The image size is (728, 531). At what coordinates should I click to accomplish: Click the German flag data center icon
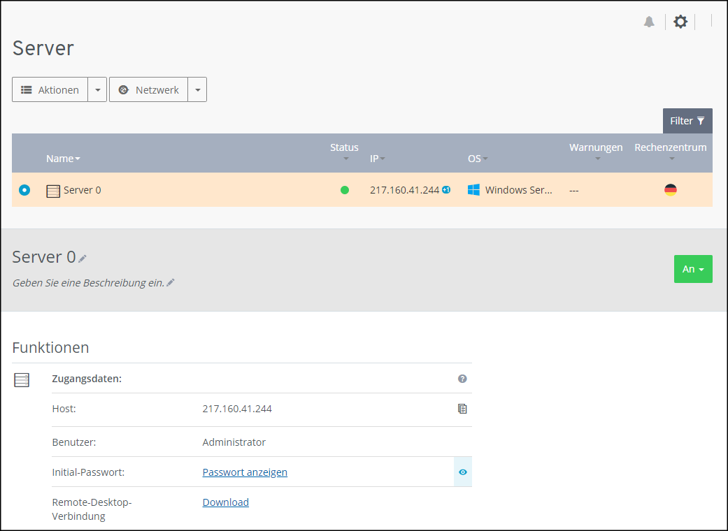[670, 190]
